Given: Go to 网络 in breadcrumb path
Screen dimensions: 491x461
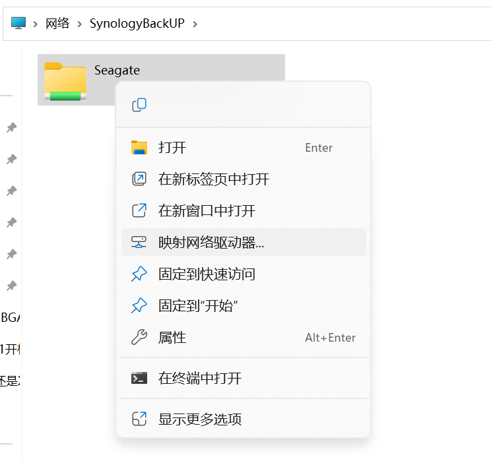Looking at the screenshot, I should [x=57, y=24].
